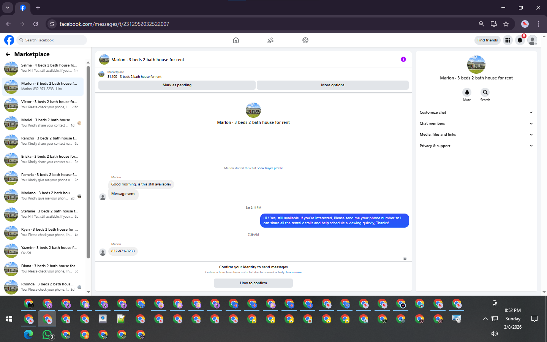Click the phone number message 832-971-8233
The height and width of the screenshot is (342, 547).
point(123,251)
